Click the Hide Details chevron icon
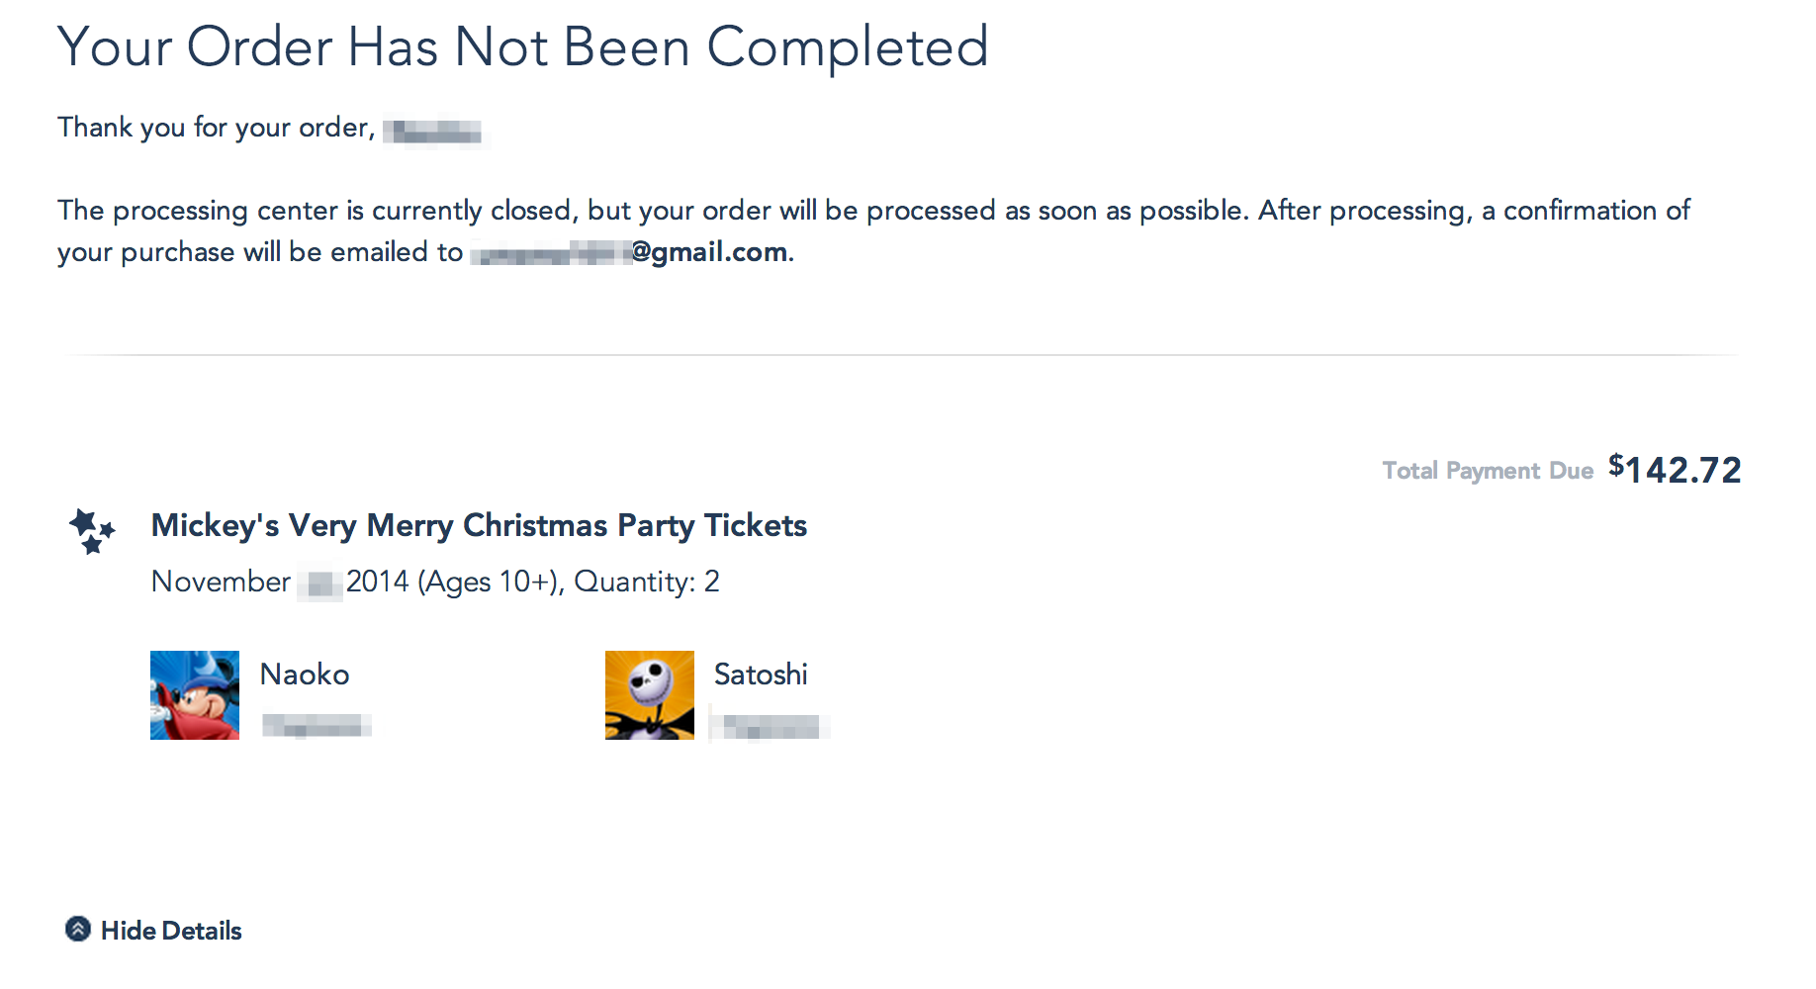1816x989 pixels. click(78, 930)
